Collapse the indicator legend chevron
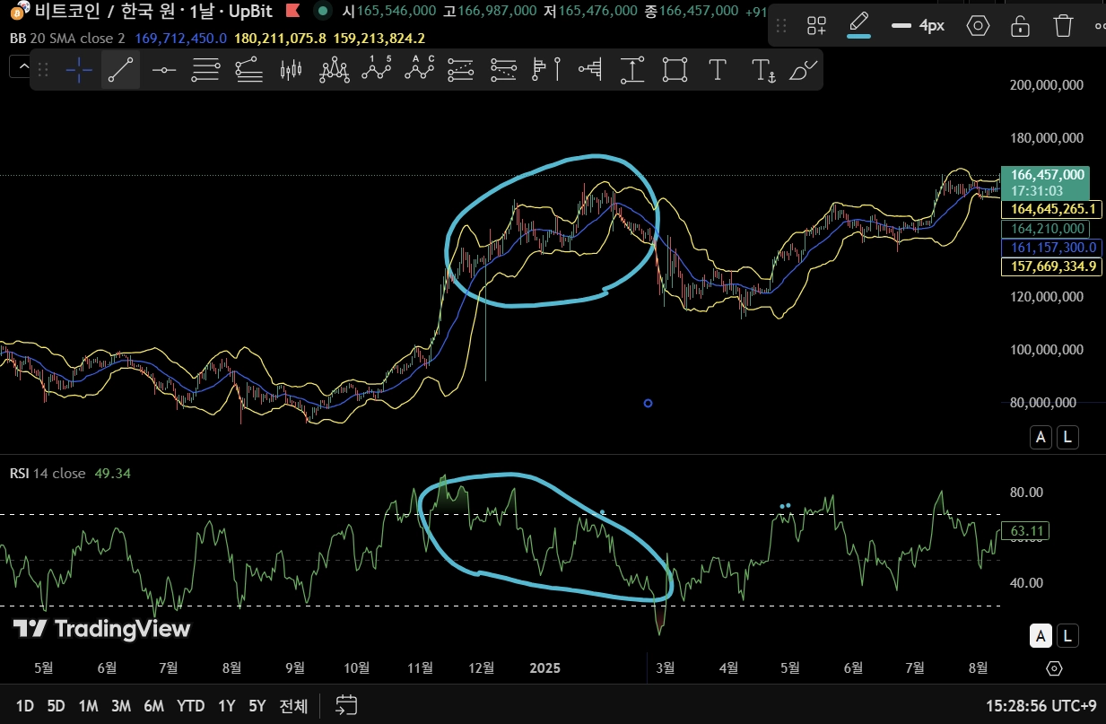Viewport: 1106px width, 724px height. coord(20,66)
